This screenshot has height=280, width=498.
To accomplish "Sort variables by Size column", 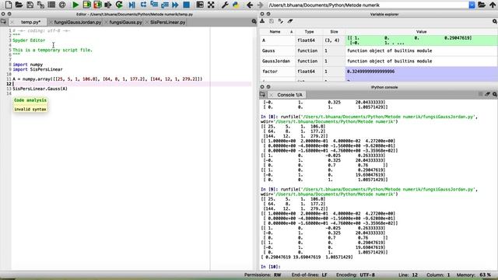I will (x=334, y=32).
